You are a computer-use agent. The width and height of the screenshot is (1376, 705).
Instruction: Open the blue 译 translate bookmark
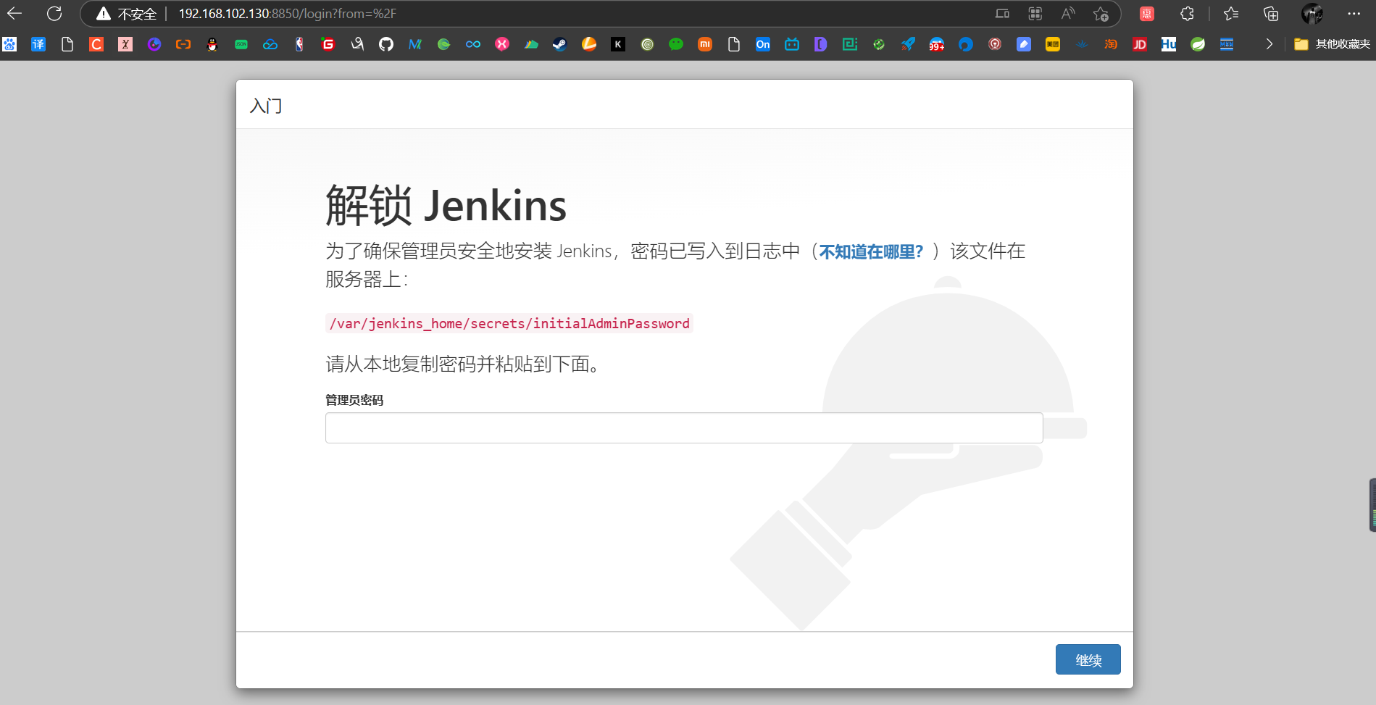coord(38,44)
